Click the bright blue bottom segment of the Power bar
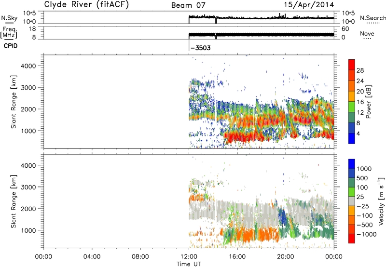This screenshot has width=386, height=267. [x=352, y=139]
